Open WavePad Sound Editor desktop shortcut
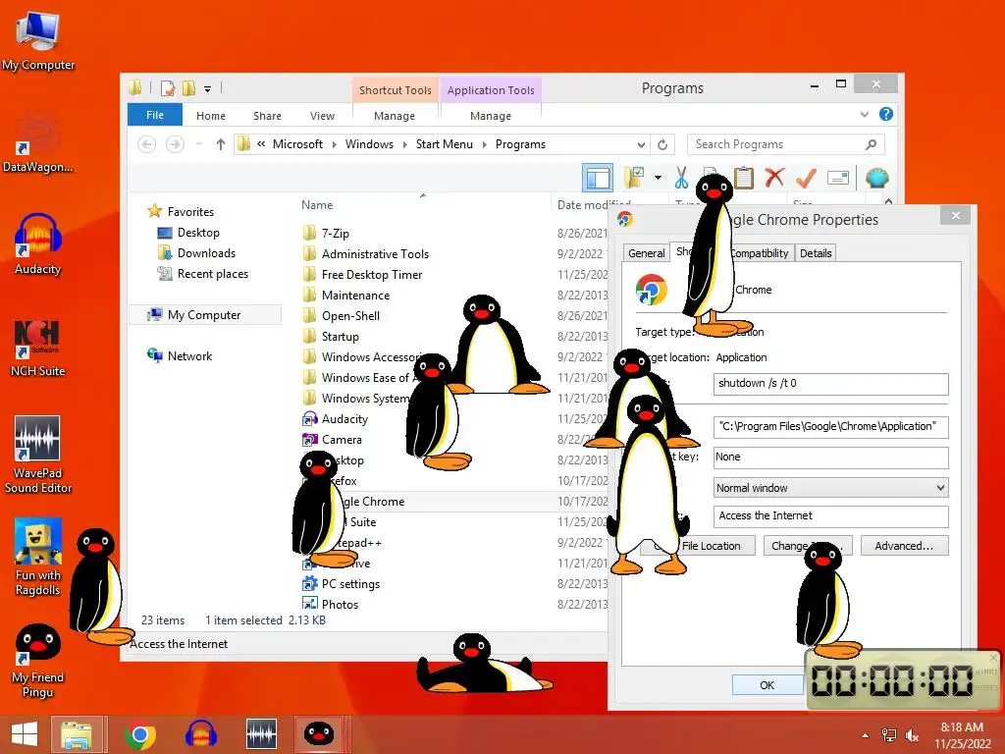The width and height of the screenshot is (1005, 754). pos(38,456)
